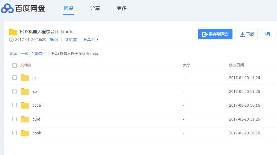Click the pic folder icon

coord(24,78)
